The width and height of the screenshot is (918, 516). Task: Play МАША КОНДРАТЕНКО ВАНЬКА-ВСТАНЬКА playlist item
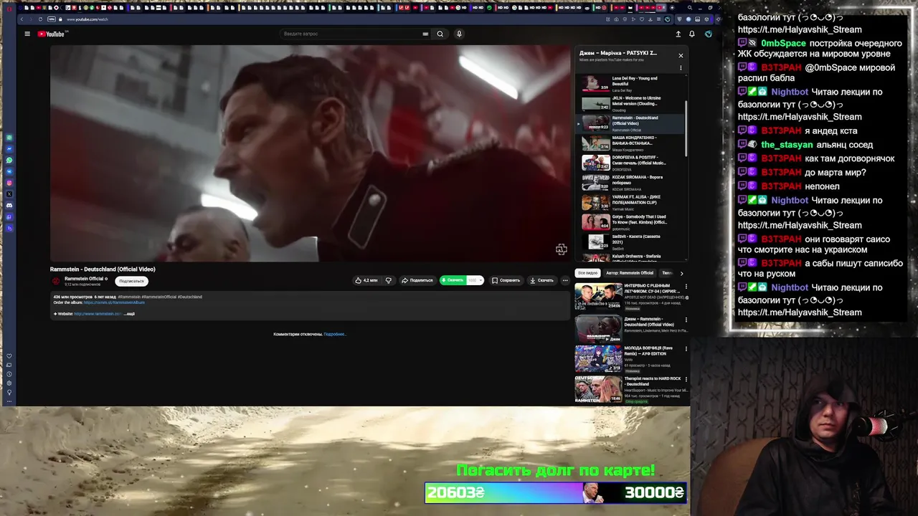pos(631,143)
